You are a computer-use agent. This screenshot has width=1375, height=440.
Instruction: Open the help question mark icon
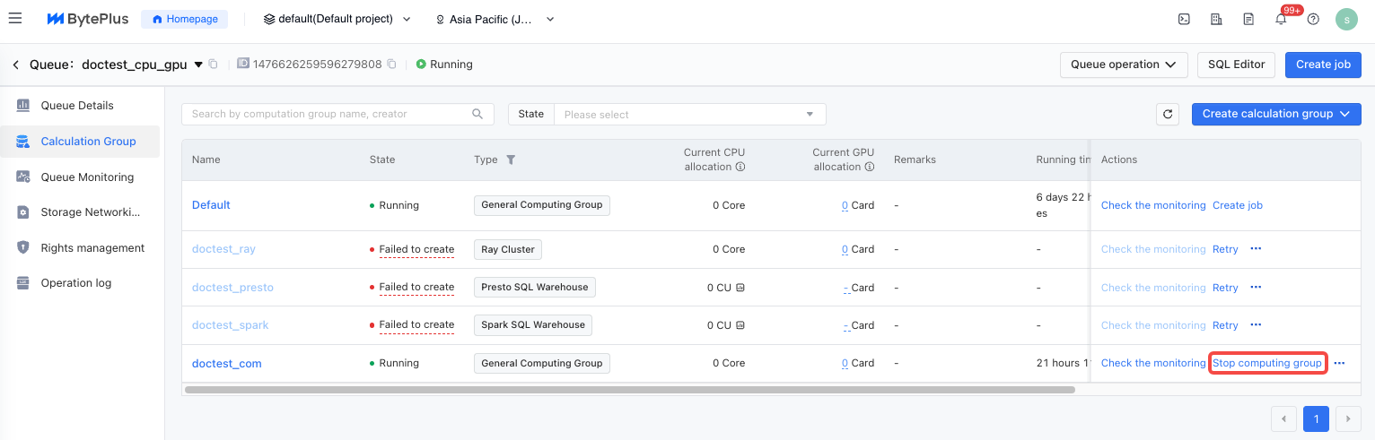point(1313,19)
